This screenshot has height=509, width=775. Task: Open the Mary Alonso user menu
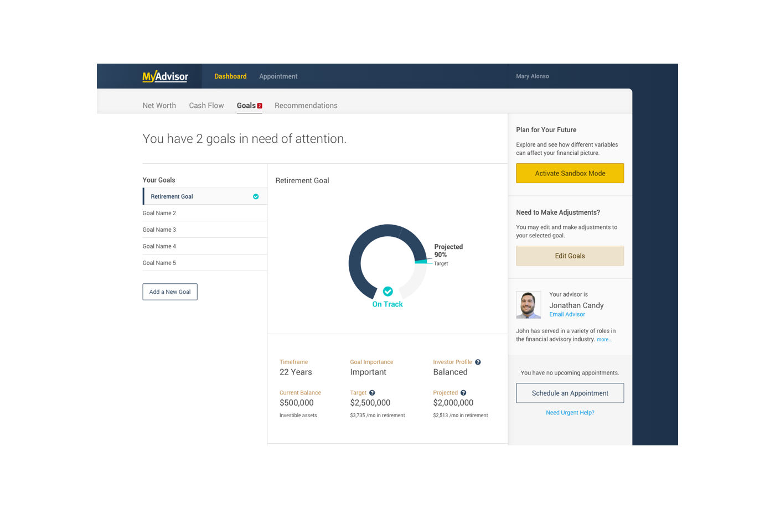click(x=533, y=76)
